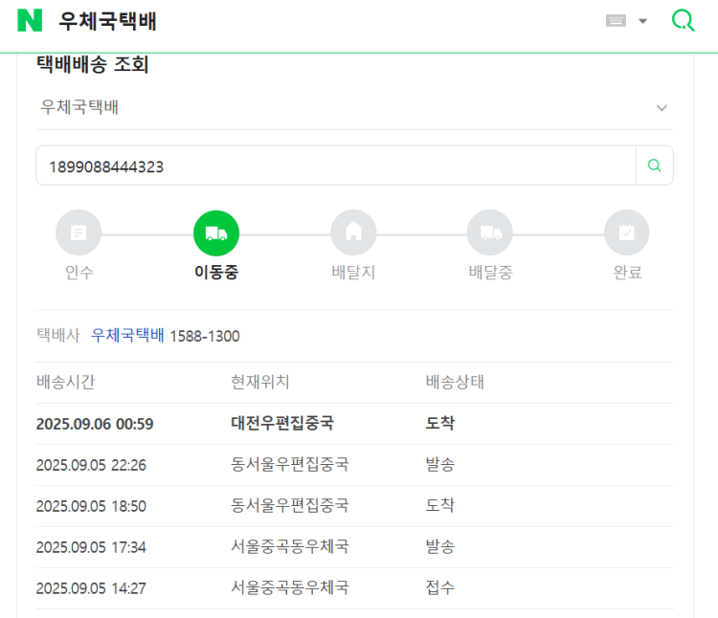The width and height of the screenshot is (718, 618).
Task: Click the 현재위치 column header
Action: [259, 382]
